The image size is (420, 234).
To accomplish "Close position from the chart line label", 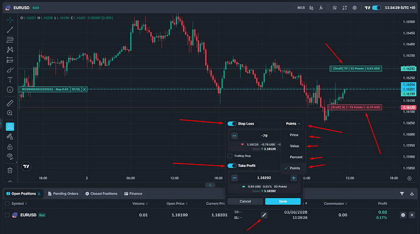I will pyautogui.click(x=85, y=89).
